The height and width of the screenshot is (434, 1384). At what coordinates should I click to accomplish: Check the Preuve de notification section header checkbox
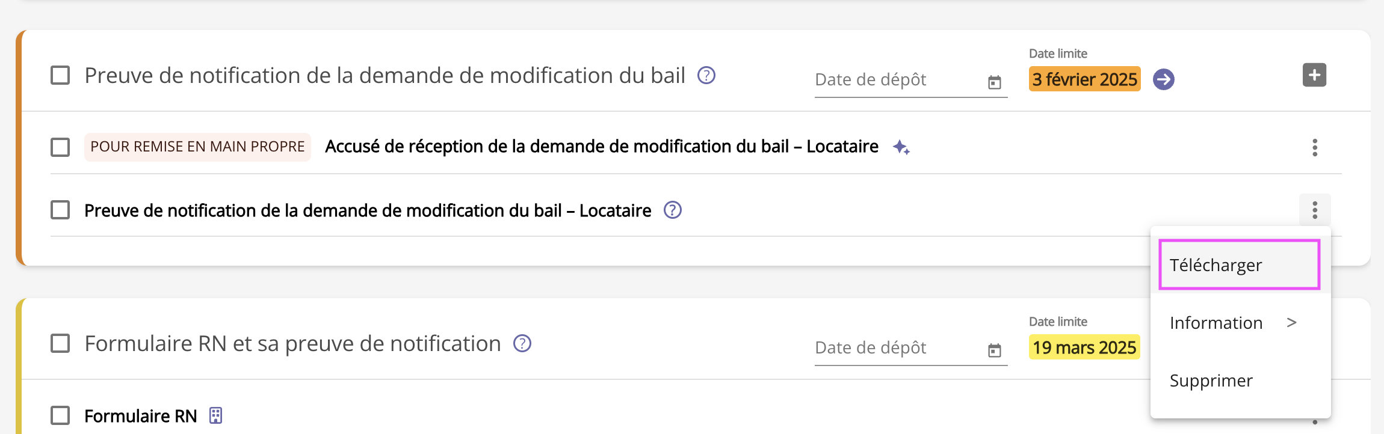60,76
